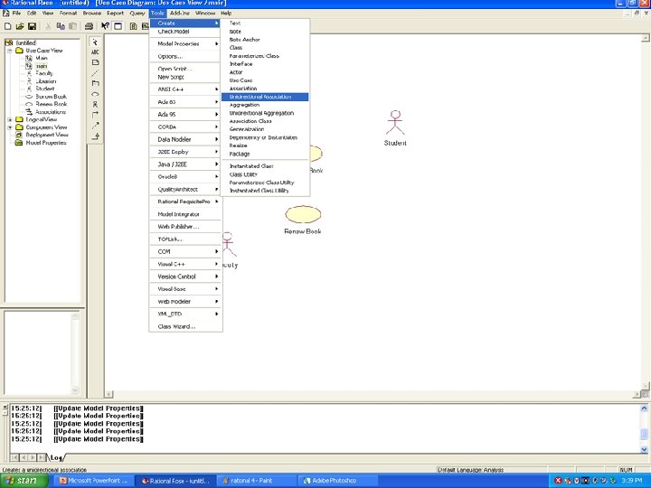Choose Class Wizard... in Tools menu
This screenshot has height=488, width=651.
click(185, 326)
